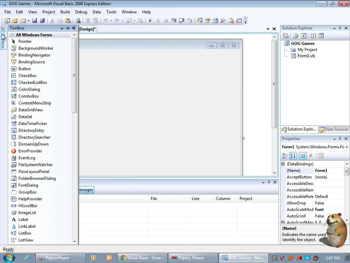Click the Step Over debug icon
The image size is (350, 263).
click(x=182, y=21)
